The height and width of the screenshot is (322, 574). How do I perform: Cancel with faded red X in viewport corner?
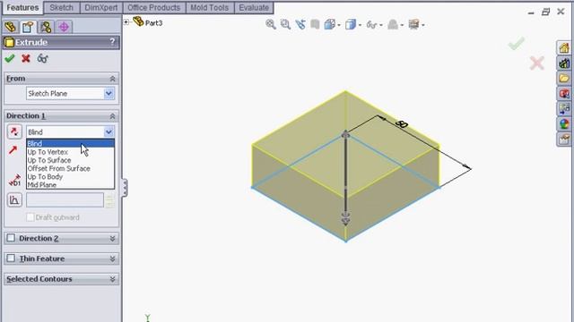(x=537, y=64)
